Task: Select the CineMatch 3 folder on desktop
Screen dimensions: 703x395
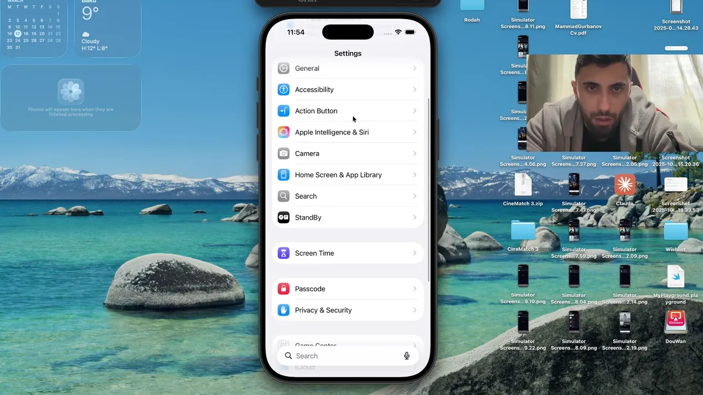Action: click(x=523, y=230)
